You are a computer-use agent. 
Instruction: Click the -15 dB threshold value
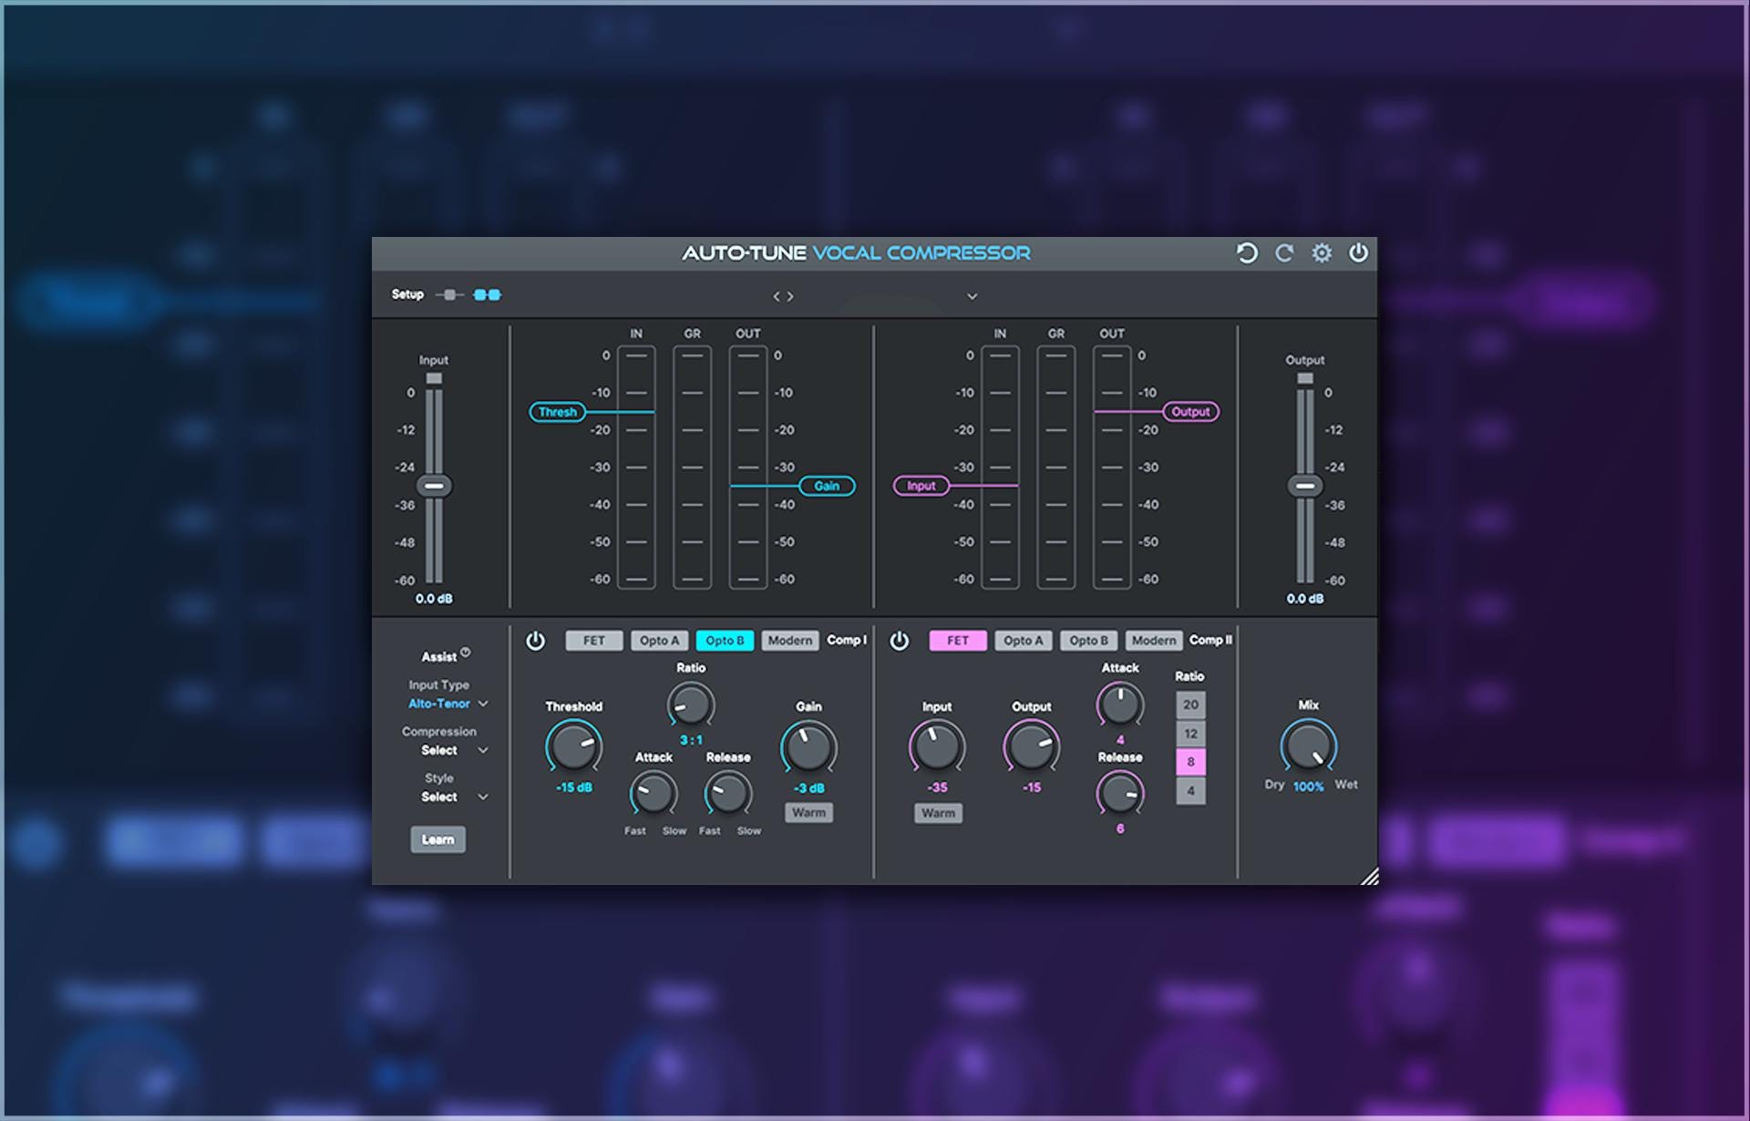(x=574, y=787)
